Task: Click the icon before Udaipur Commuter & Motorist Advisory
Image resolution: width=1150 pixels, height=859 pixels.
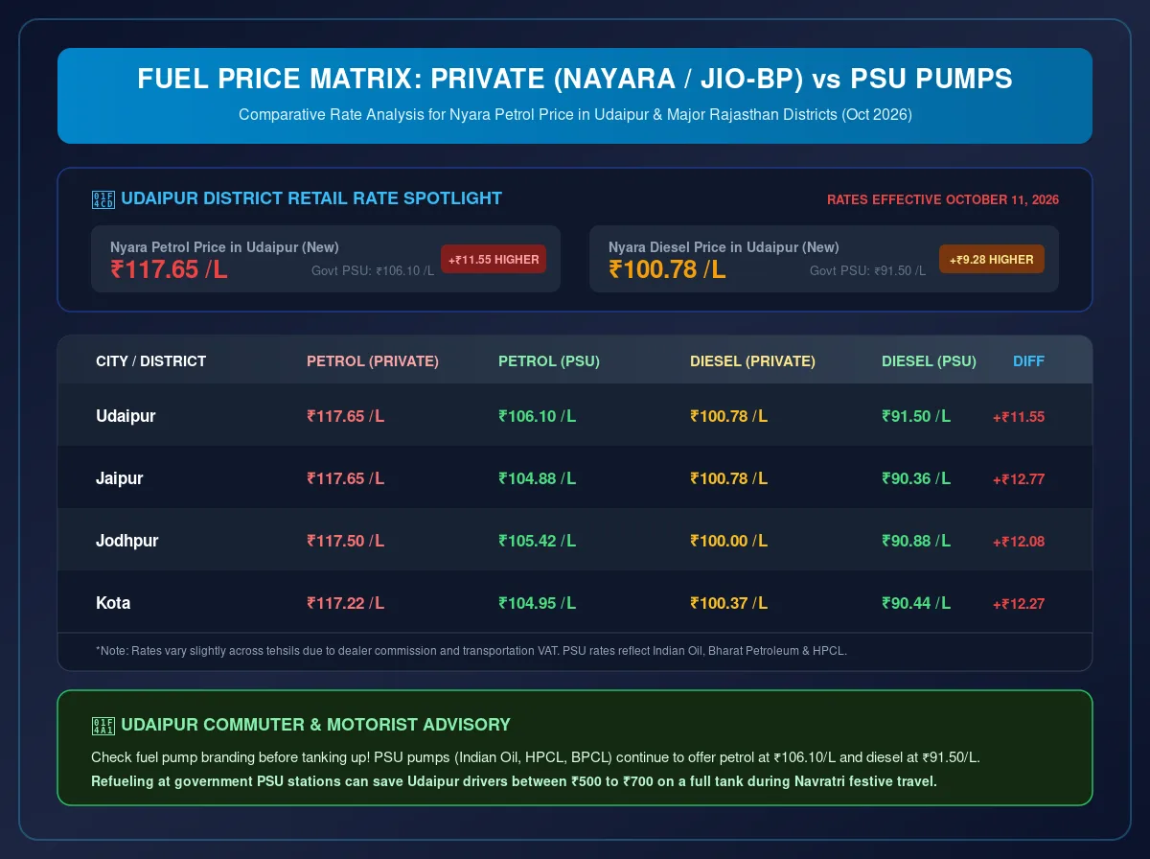Action: pos(103,725)
